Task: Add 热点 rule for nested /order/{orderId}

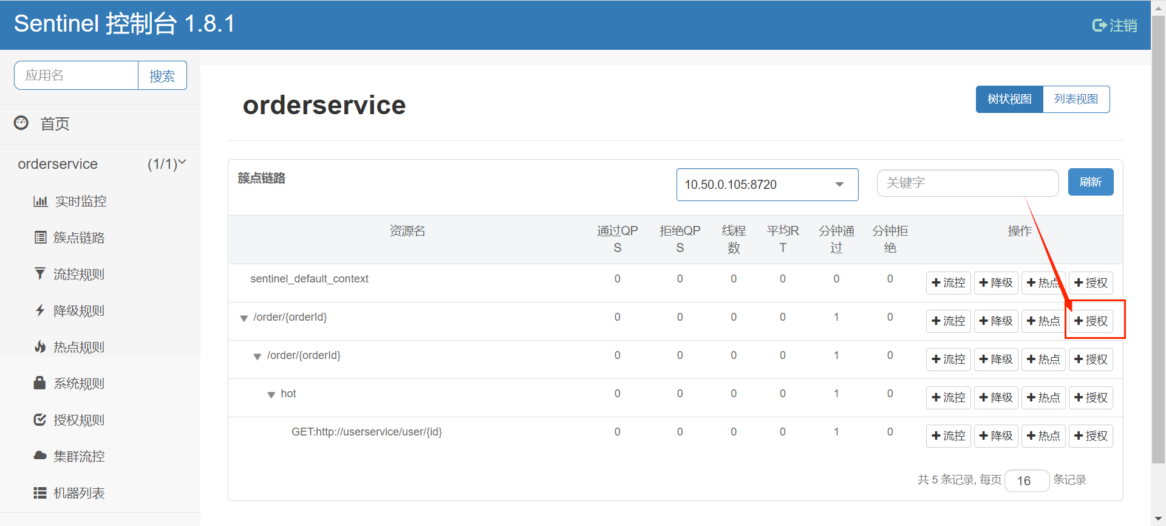Action: [1043, 359]
